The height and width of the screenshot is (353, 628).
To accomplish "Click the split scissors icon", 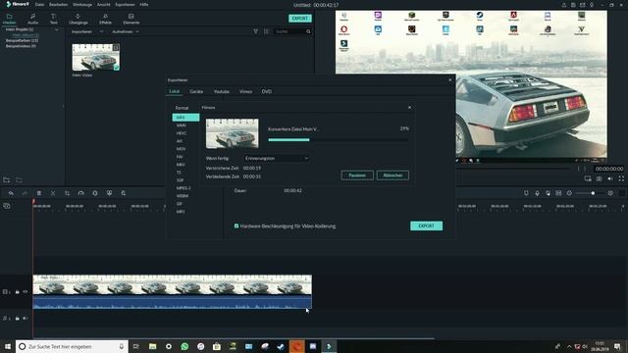I will click(x=53, y=193).
